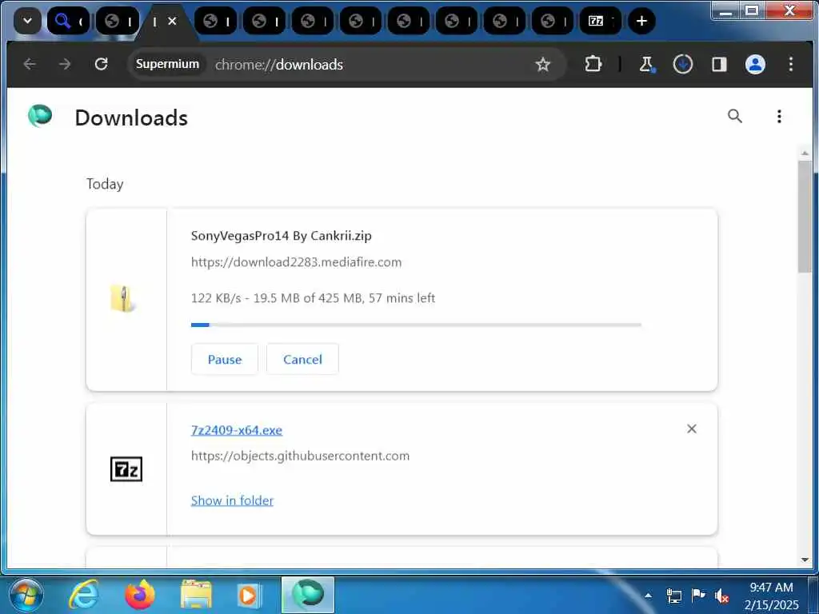This screenshot has width=819, height=614.
Task: Go forward to next page
Action: (x=65, y=64)
